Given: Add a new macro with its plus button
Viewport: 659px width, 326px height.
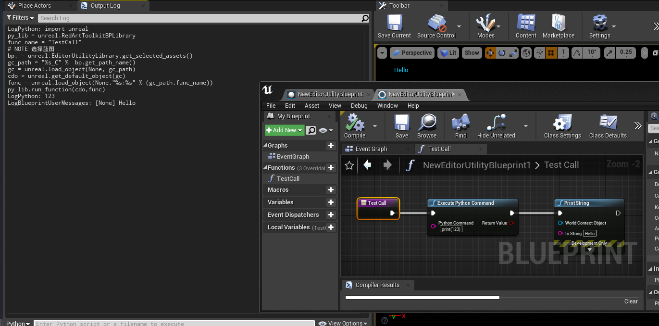Looking at the screenshot, I should [331, 190].
